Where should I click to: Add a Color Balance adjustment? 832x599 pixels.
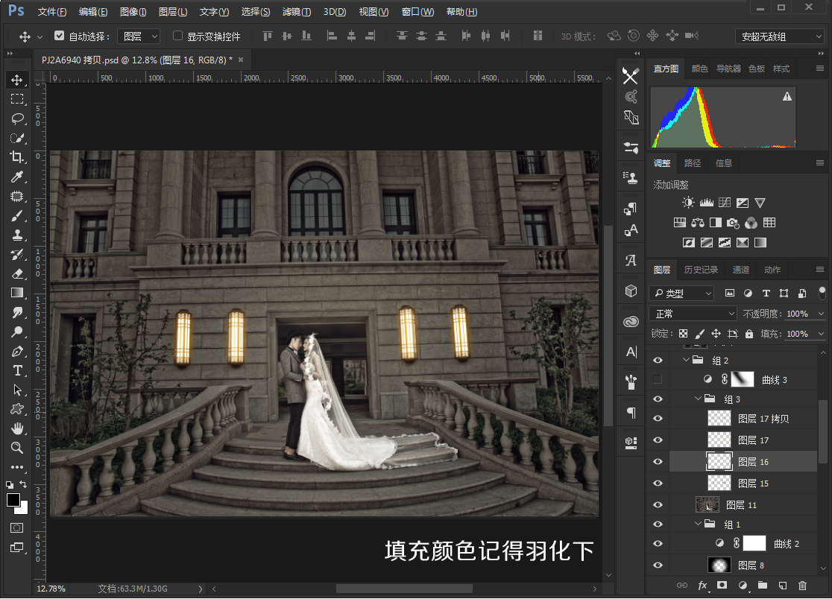698,223
